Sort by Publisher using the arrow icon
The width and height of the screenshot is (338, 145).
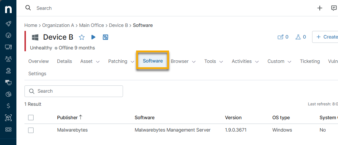[x=81, y=117]
